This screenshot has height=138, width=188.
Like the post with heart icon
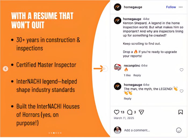click(117, 112)
